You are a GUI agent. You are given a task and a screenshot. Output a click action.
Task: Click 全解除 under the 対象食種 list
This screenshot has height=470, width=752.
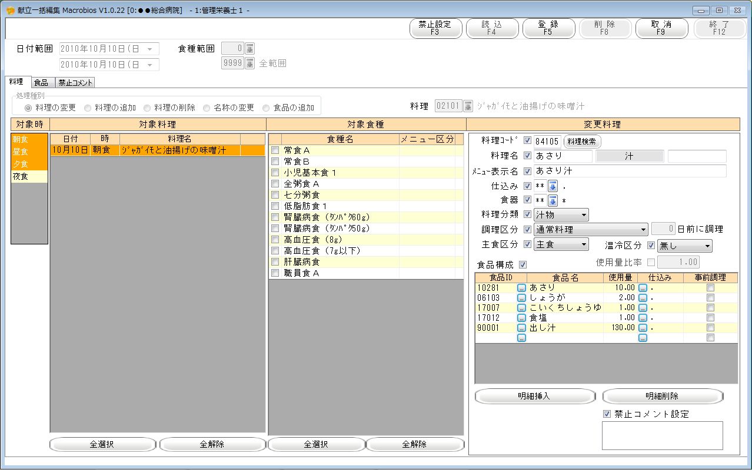414,445
